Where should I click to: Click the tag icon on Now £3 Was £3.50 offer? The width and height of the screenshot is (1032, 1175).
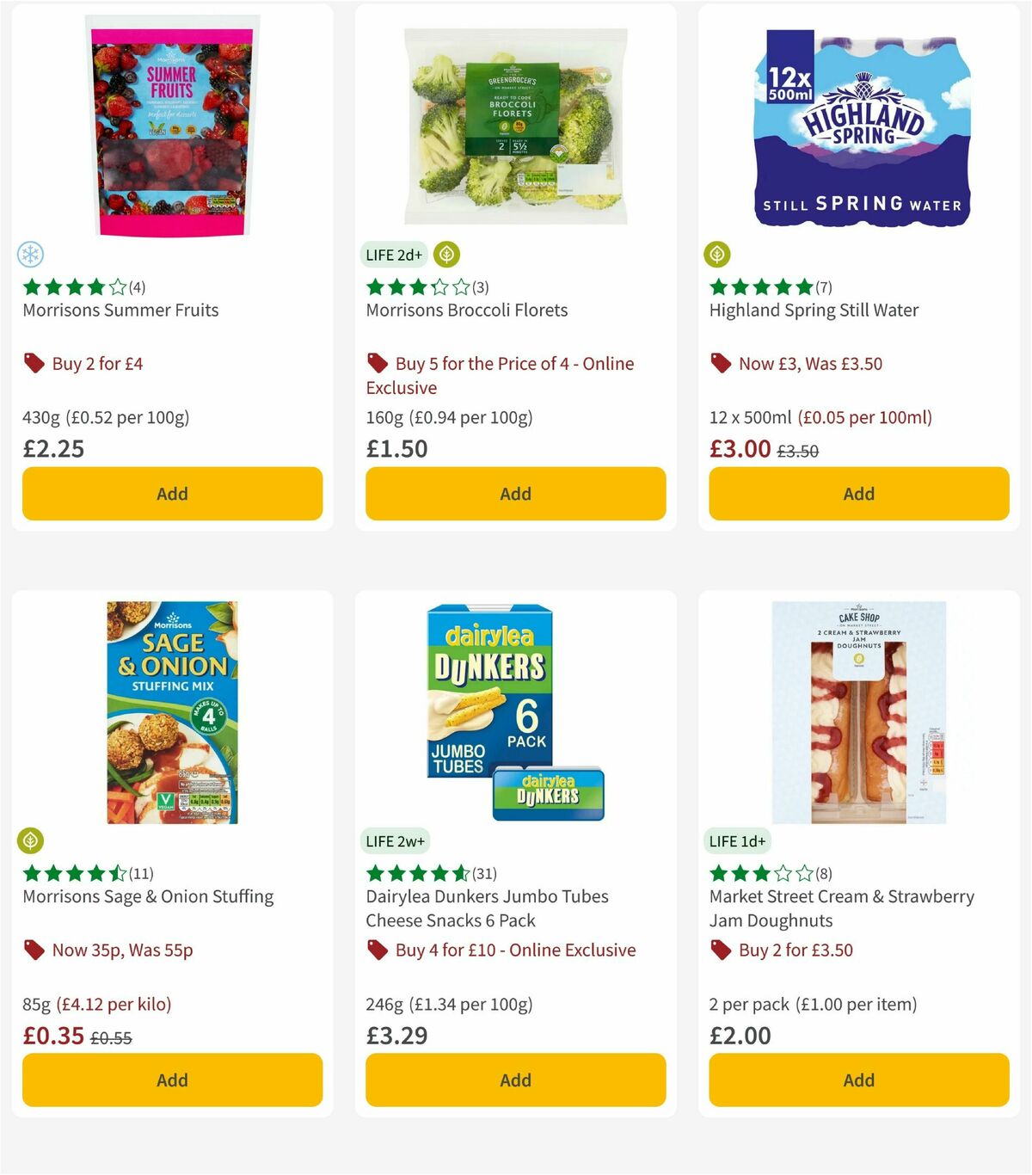(x=721, y=363)
